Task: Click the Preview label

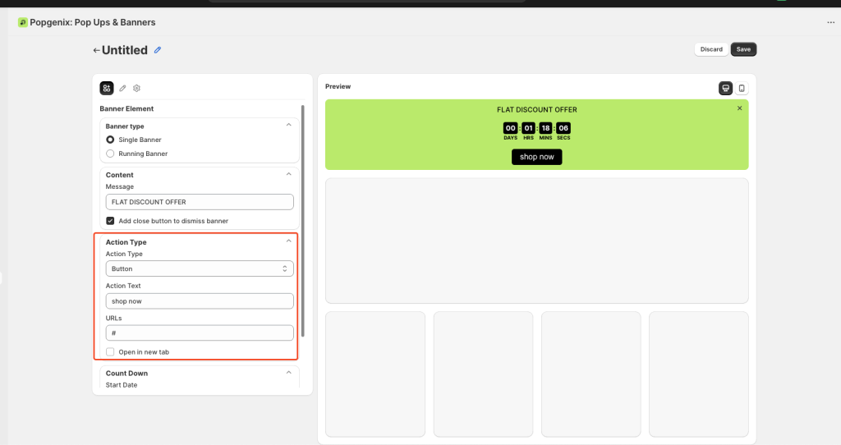Action: [338, 86]
